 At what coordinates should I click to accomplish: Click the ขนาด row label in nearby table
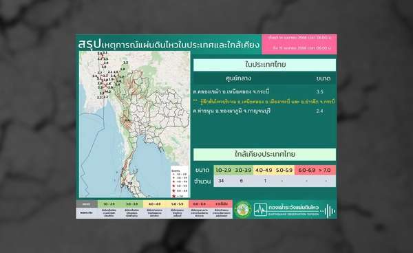point(202,170)
